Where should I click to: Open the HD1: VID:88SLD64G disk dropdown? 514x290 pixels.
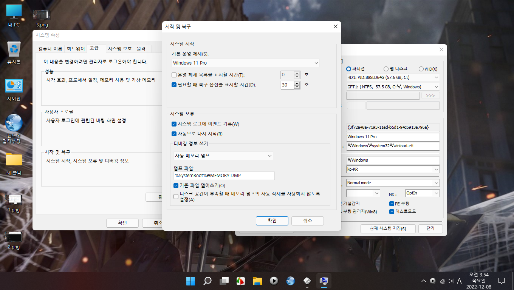(x=393, y=77)
